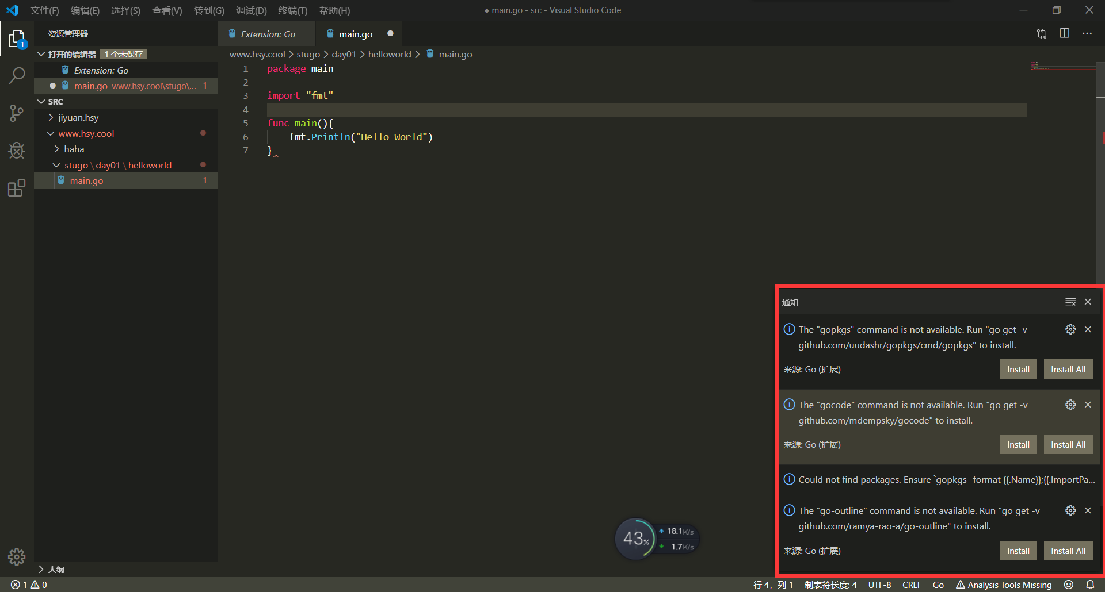Open gear options for gopkgs notification
Image resolution: width=1105 pixels, height=592 pixels.
pyautogui.click(x=1070, y=329)
